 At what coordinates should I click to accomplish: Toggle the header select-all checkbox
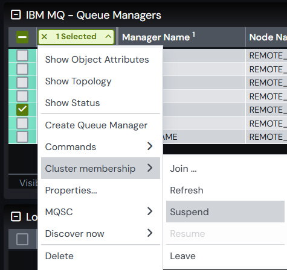pos(22,37)
